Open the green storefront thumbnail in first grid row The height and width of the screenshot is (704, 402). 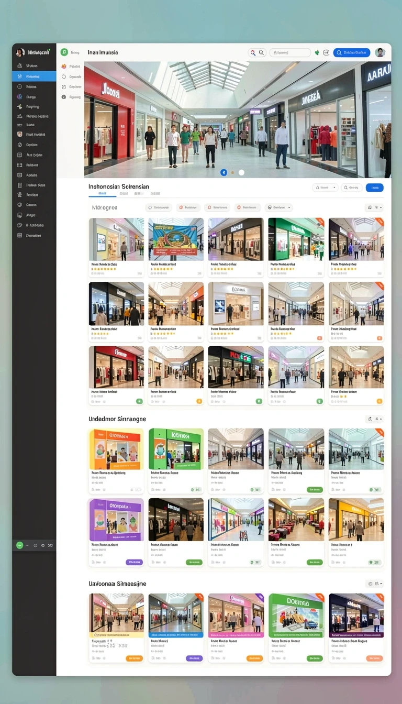coord(296,239)
